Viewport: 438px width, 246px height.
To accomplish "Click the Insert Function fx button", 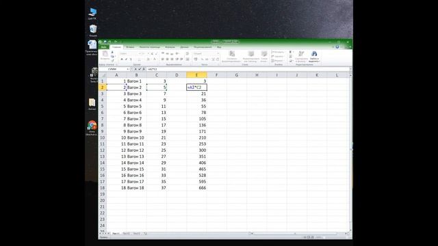I will tap(144, 69).
